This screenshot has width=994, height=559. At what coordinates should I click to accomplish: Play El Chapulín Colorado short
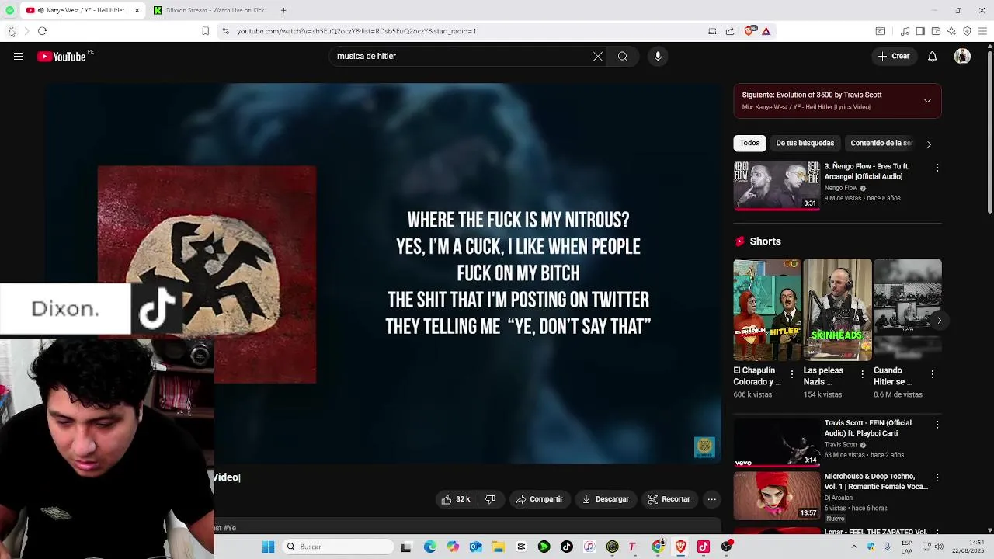(x=767, y=309)
